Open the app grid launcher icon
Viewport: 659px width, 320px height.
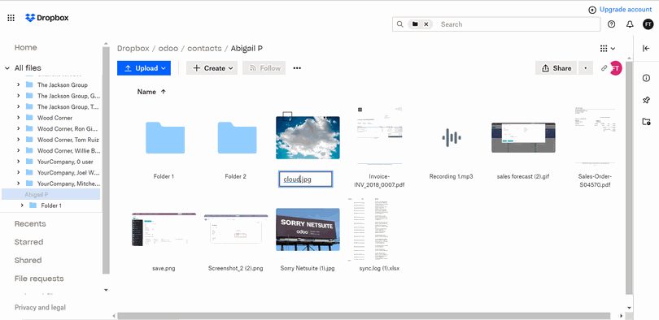pos(11,18)
